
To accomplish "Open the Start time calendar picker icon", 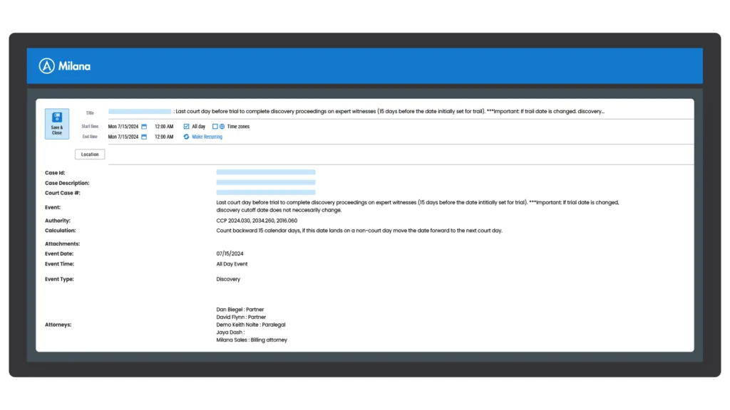I will click(144, 127).
